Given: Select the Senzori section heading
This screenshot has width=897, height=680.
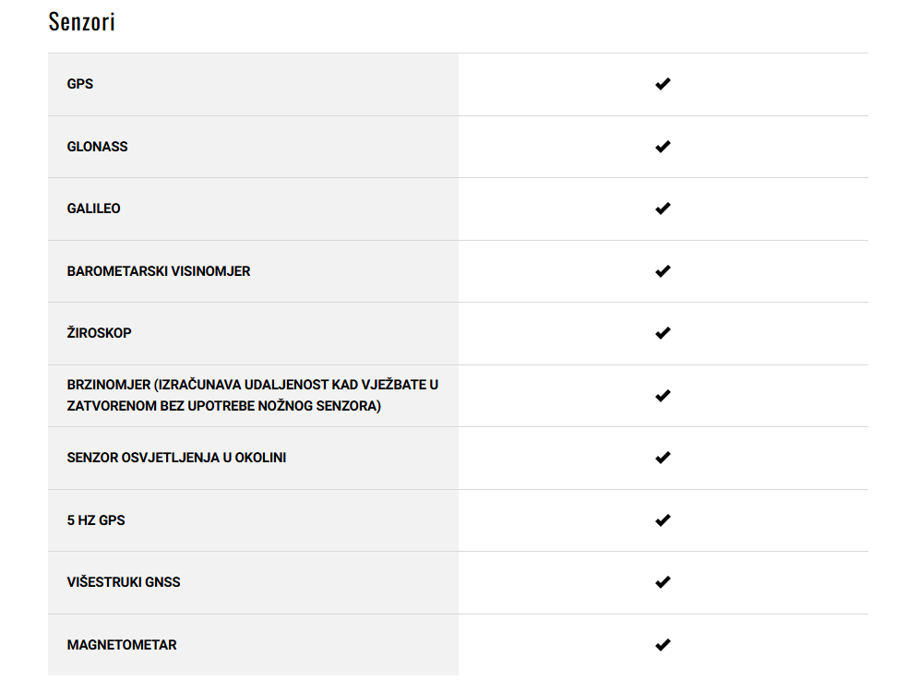Looking at the screenshot, I should (82, 22).
